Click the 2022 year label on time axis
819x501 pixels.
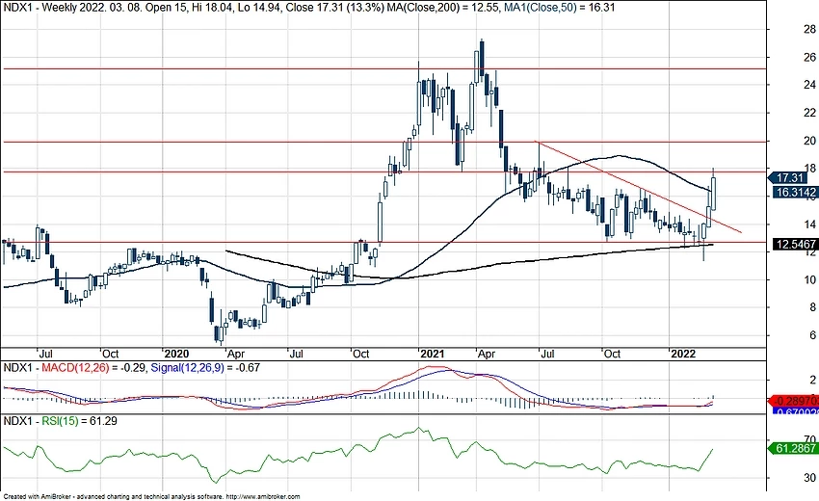pyautogui.click(x=683, y=354)
